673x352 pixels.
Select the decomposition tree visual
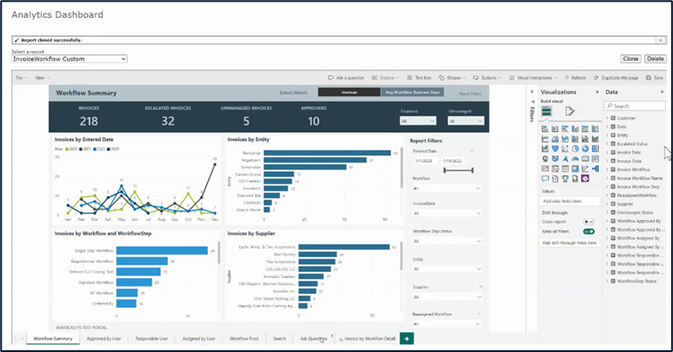coord(595,168)
